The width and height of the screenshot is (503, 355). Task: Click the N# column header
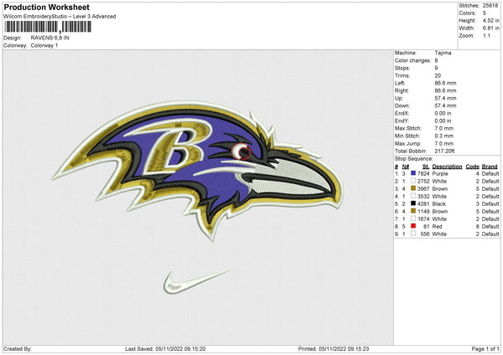pos(406,167)
